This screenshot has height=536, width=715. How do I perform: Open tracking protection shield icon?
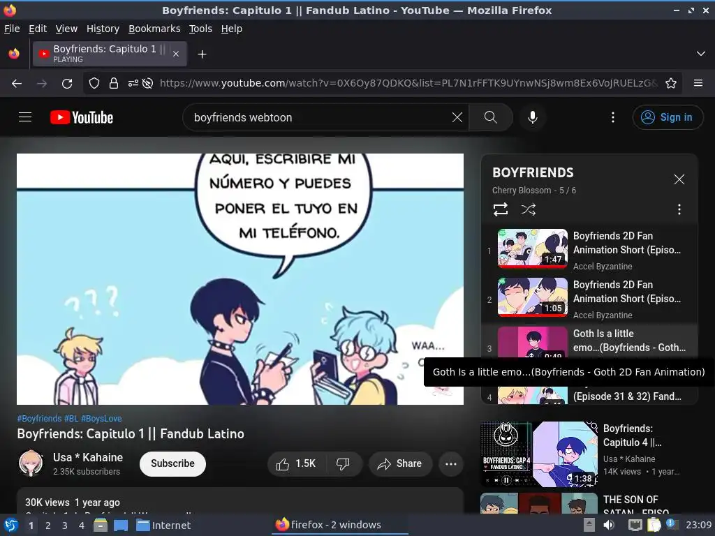tap(94, 84)
